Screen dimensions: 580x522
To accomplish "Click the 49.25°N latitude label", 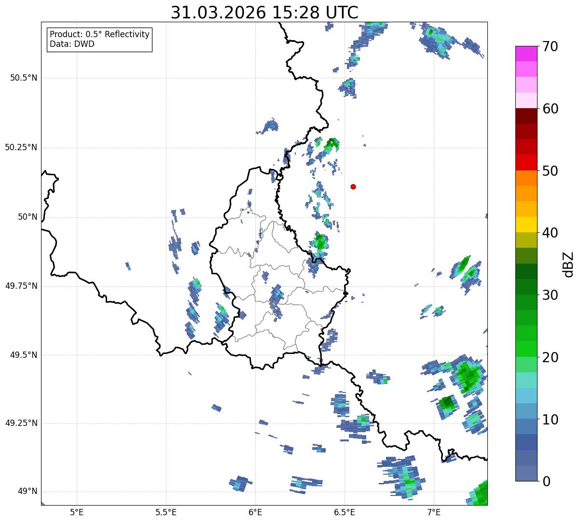I will tap(21, 423).
